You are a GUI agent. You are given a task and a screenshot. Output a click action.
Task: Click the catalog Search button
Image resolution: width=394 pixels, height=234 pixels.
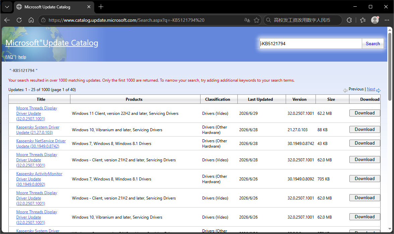click(x=373, y=44)
